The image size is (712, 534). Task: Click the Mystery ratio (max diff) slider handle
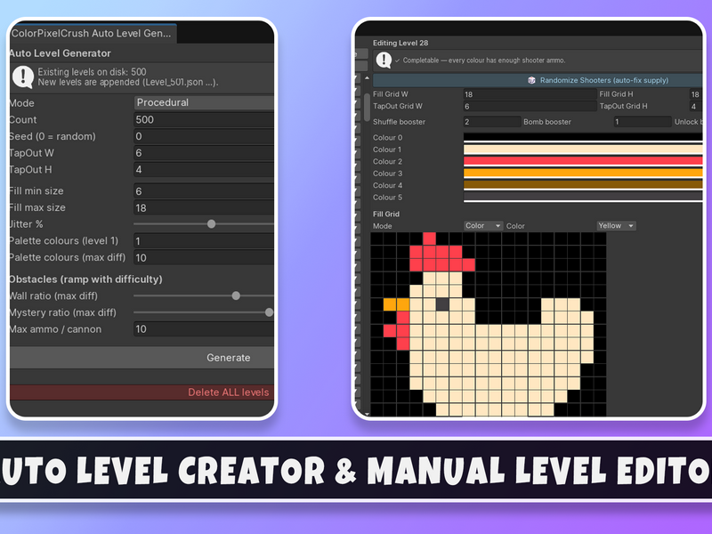click(x=270, y=312)
